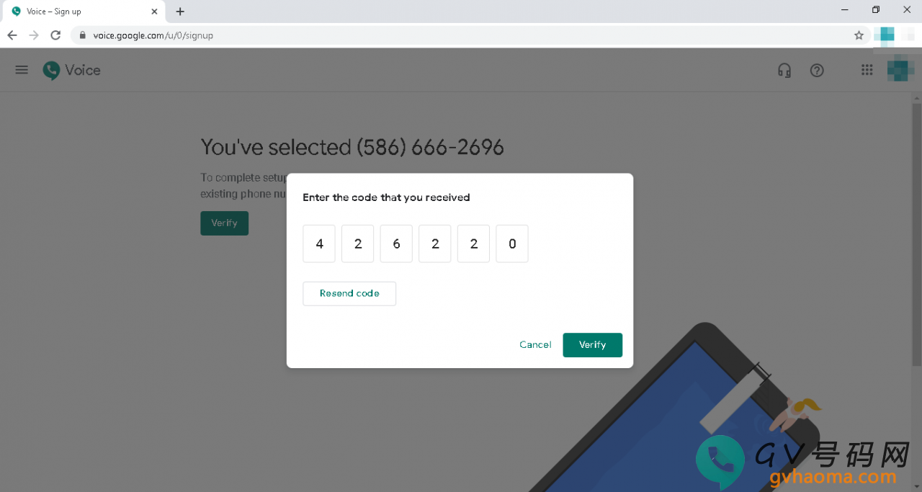The image size is (922, 492).
Task: Open the help question mark icon
Action: 817,70
